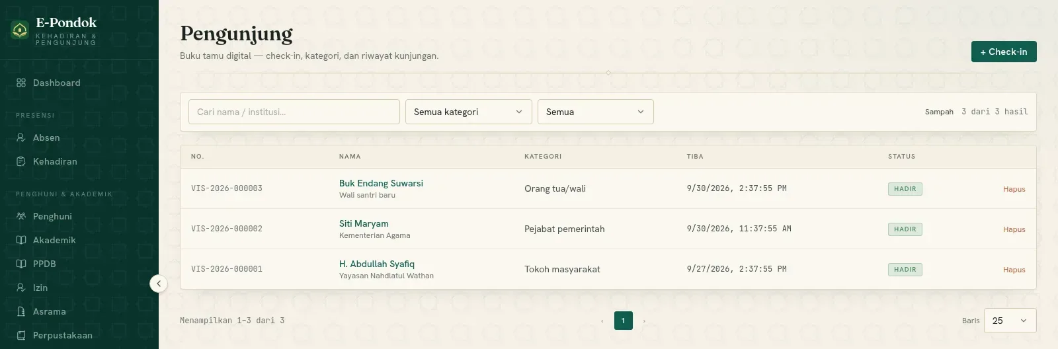Click the TIBA column header
This screenshot has width=1058, height=349.
coord(695,157)
